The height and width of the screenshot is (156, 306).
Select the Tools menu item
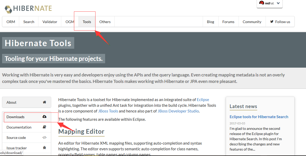87,22
